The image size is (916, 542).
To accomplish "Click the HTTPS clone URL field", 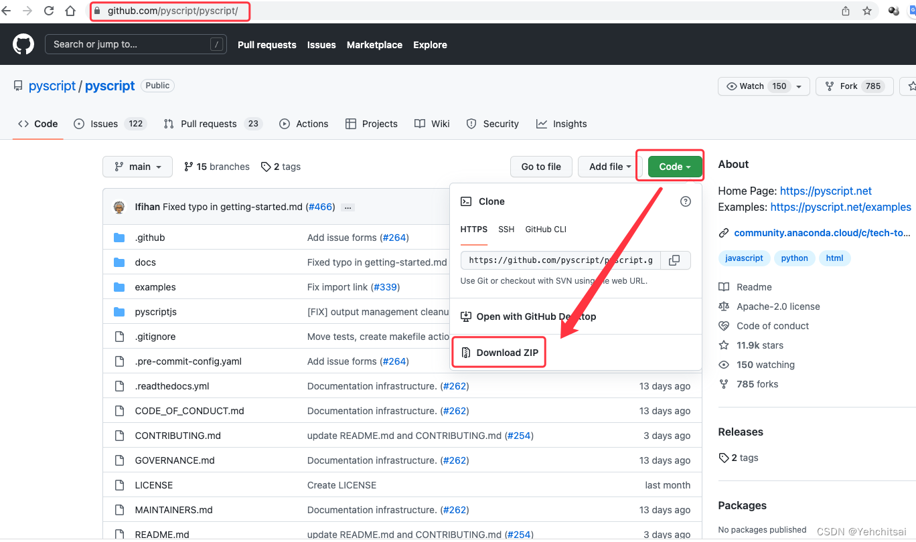I will point(561,260).
